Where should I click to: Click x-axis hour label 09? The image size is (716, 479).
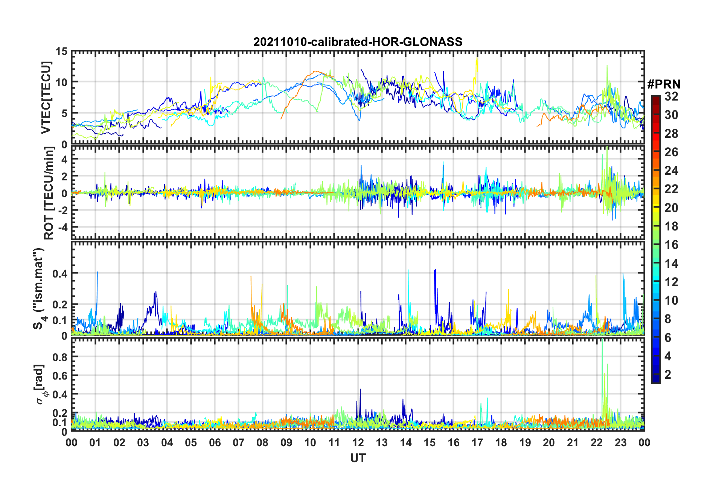coord(286,442)
